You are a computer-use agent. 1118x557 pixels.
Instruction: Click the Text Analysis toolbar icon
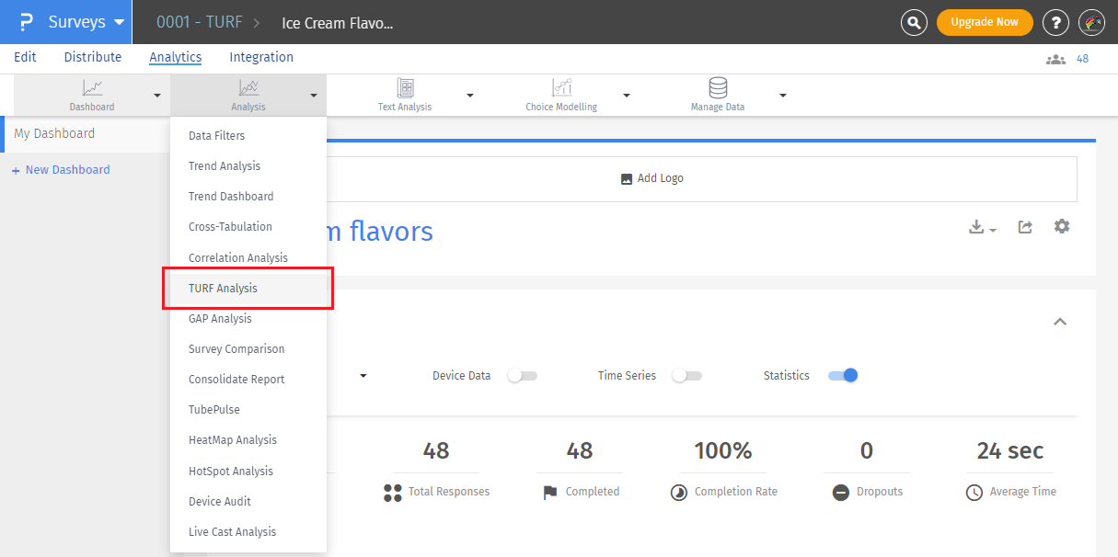click(x=405, y=88)
